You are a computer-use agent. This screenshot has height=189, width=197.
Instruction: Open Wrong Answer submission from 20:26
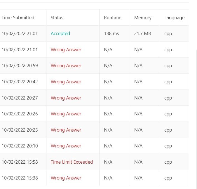(66, 114)
